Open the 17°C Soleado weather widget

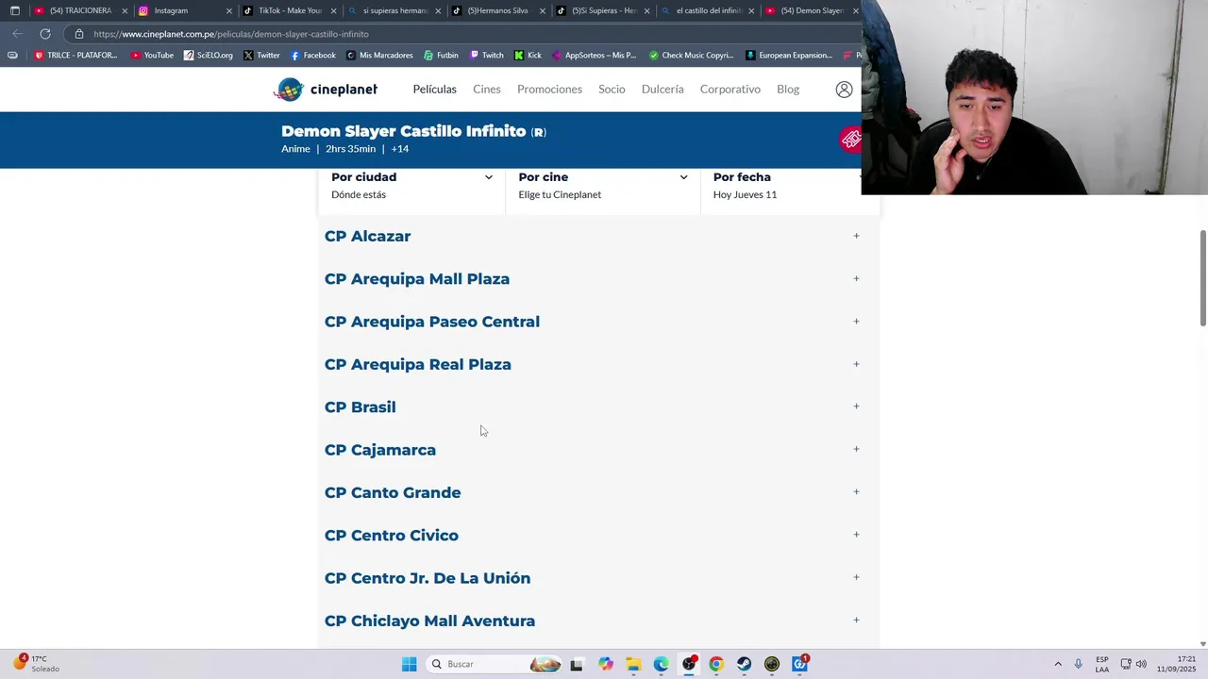click(x=36, y=664)
